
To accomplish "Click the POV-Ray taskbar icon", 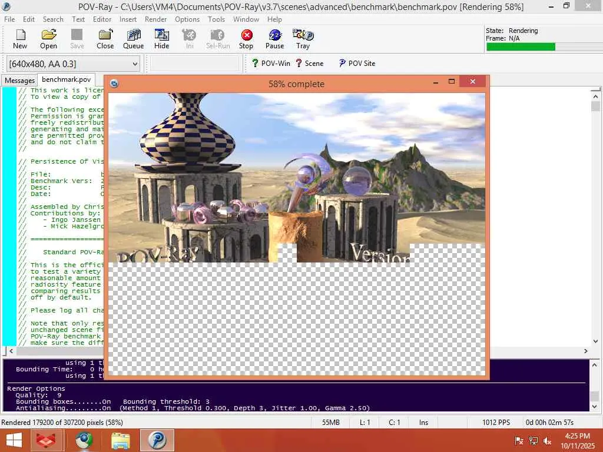I will 157,440.
